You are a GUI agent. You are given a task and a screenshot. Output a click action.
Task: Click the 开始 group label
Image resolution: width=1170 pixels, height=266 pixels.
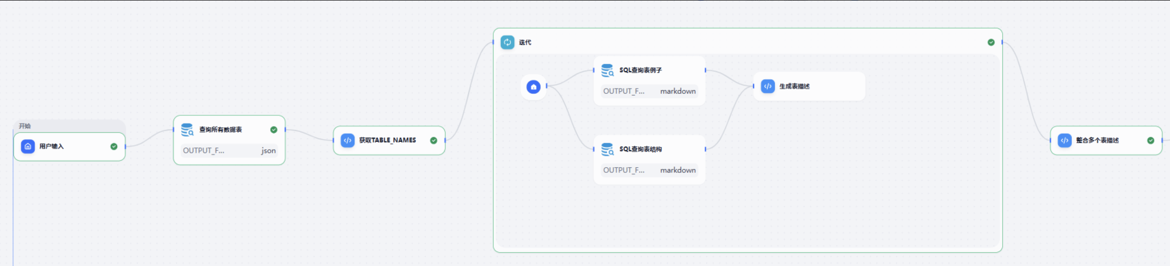25,126
